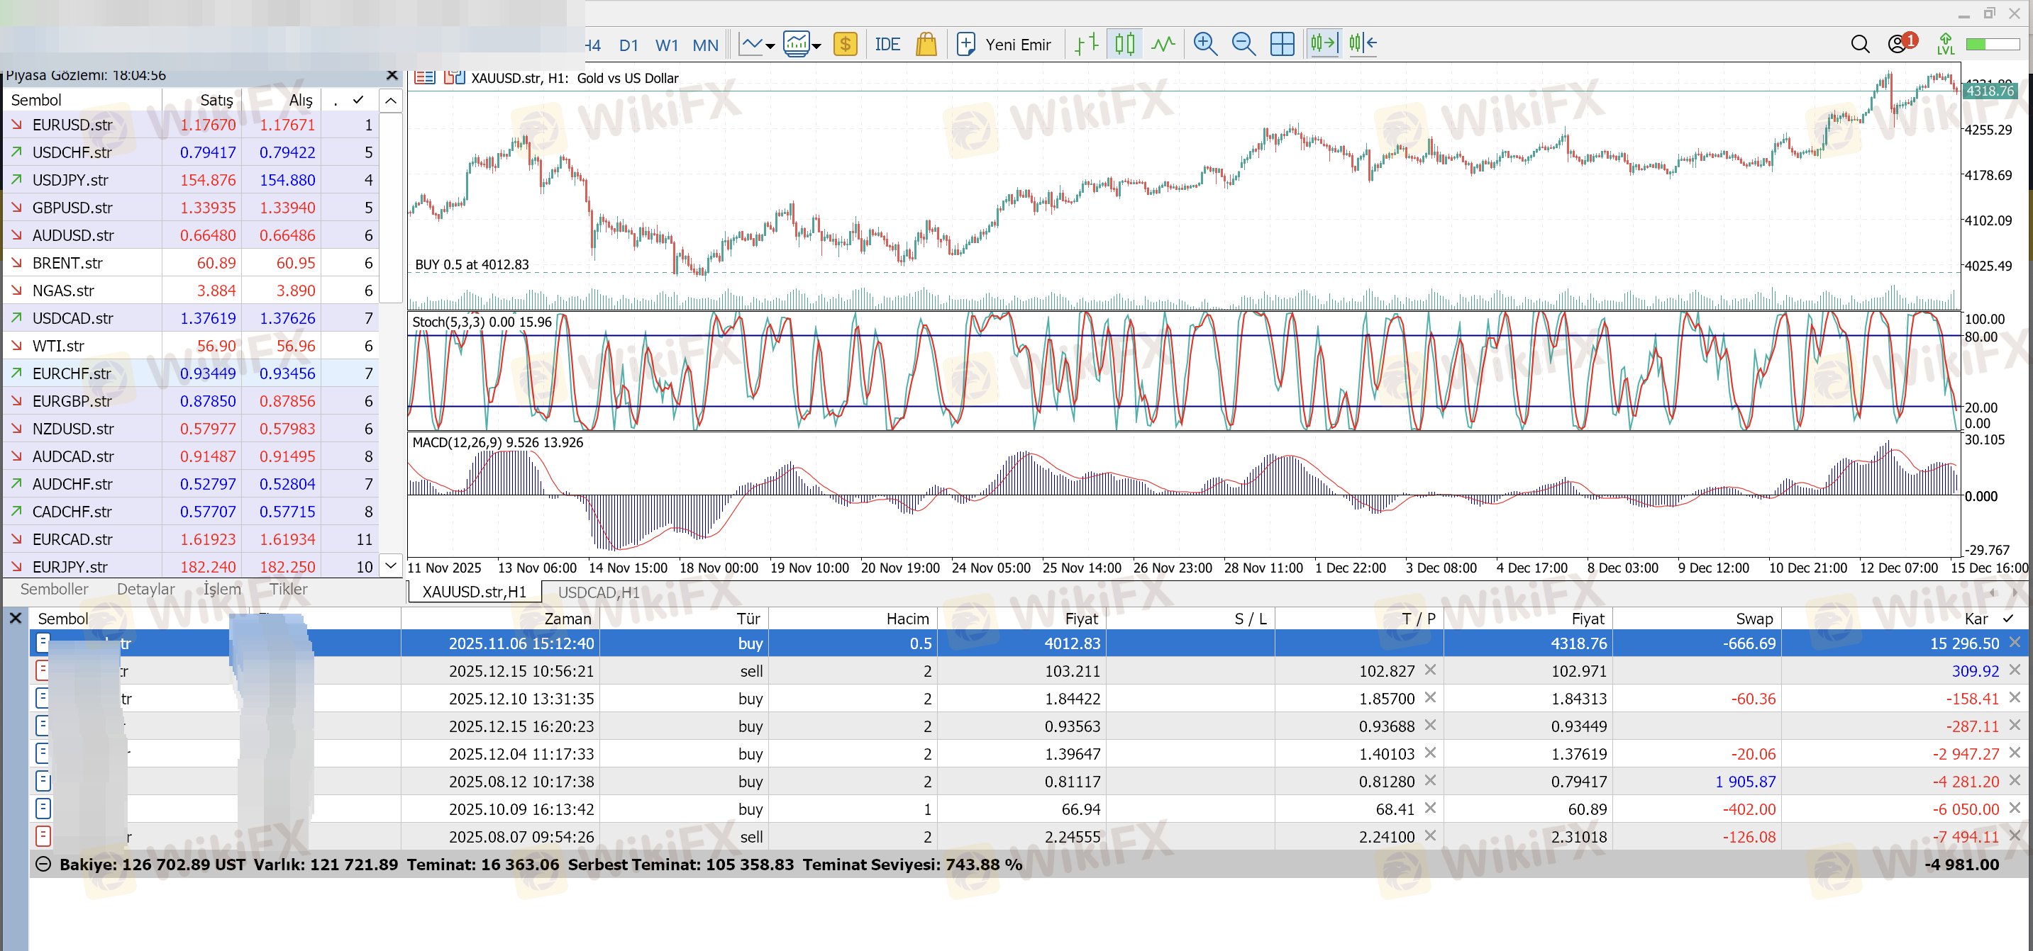Open search with the magnifier icon
Viewport: 2033px width, 951px height.
click(x=1859, y=44)
